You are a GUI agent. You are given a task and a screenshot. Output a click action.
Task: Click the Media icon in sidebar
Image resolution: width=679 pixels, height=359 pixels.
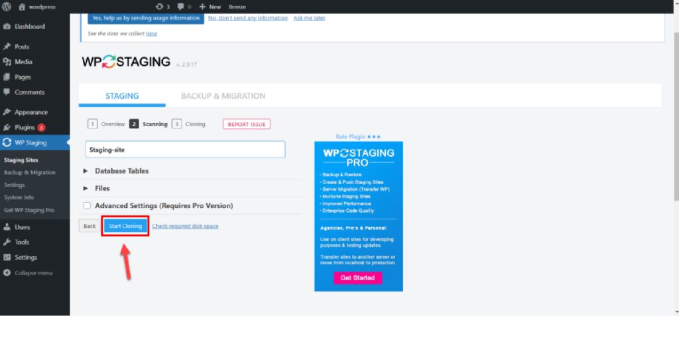click(7, 62)
